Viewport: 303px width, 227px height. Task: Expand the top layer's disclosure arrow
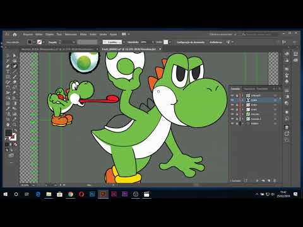[x=242, y=95]
